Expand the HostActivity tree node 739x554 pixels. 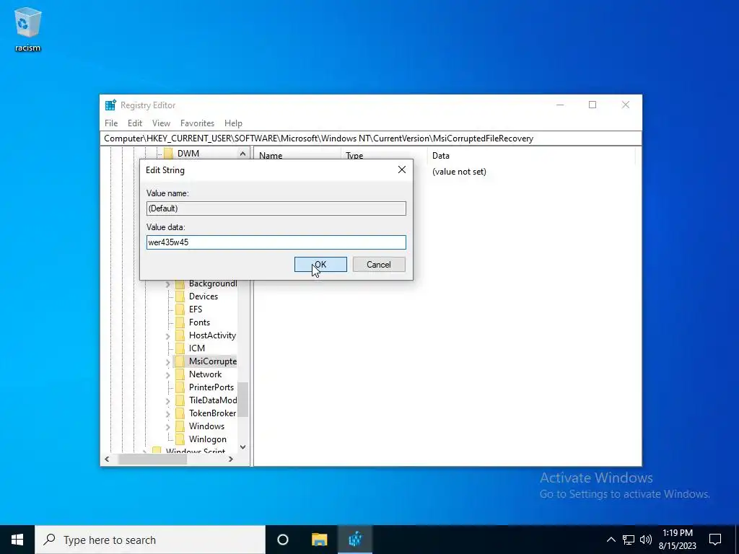pyautogui.click(x=167, y=336)
